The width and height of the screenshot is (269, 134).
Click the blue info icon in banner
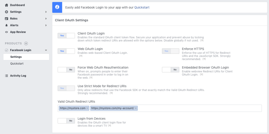(57, 7)
